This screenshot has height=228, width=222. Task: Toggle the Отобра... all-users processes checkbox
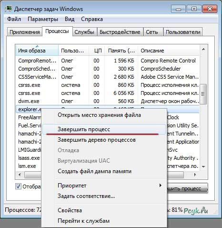point(18,186)
